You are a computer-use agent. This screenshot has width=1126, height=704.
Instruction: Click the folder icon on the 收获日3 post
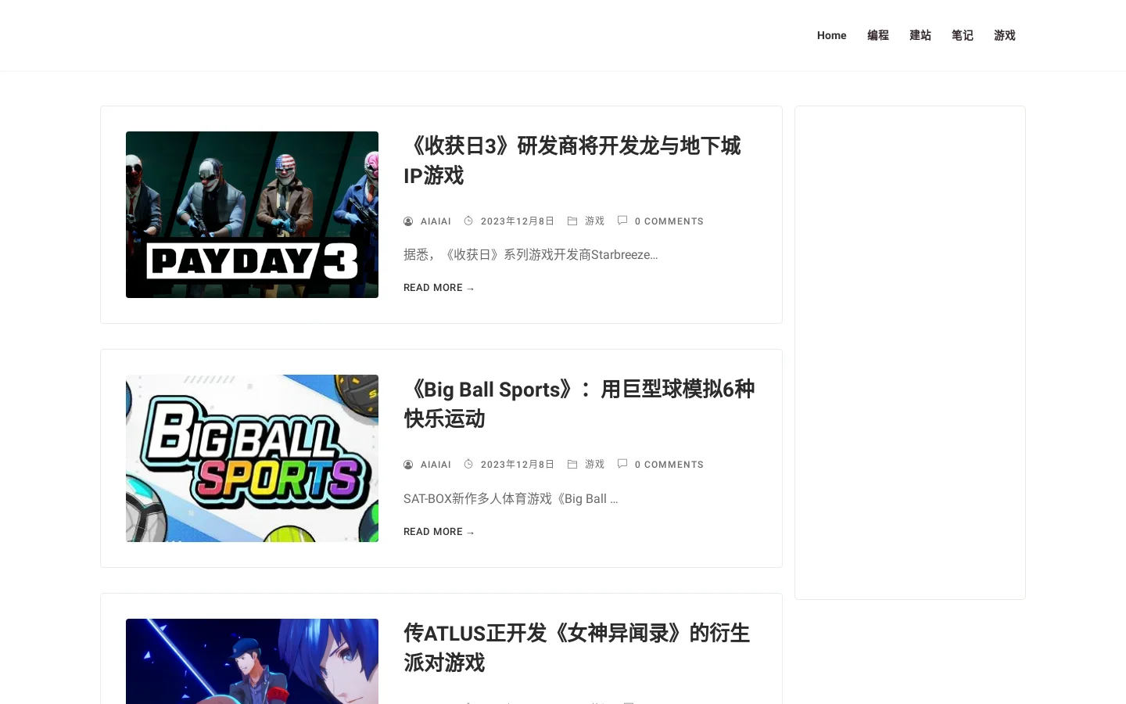pos(572,221)
